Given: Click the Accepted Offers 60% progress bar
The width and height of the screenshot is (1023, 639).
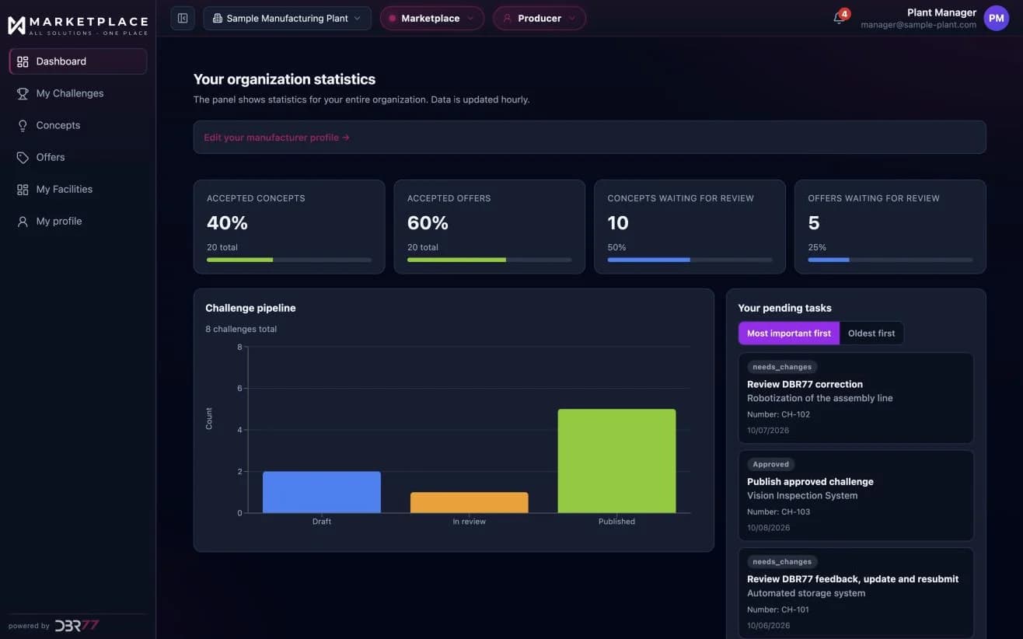Looking at the screenshot, I should pyautogui.click(x=490, y=260).
